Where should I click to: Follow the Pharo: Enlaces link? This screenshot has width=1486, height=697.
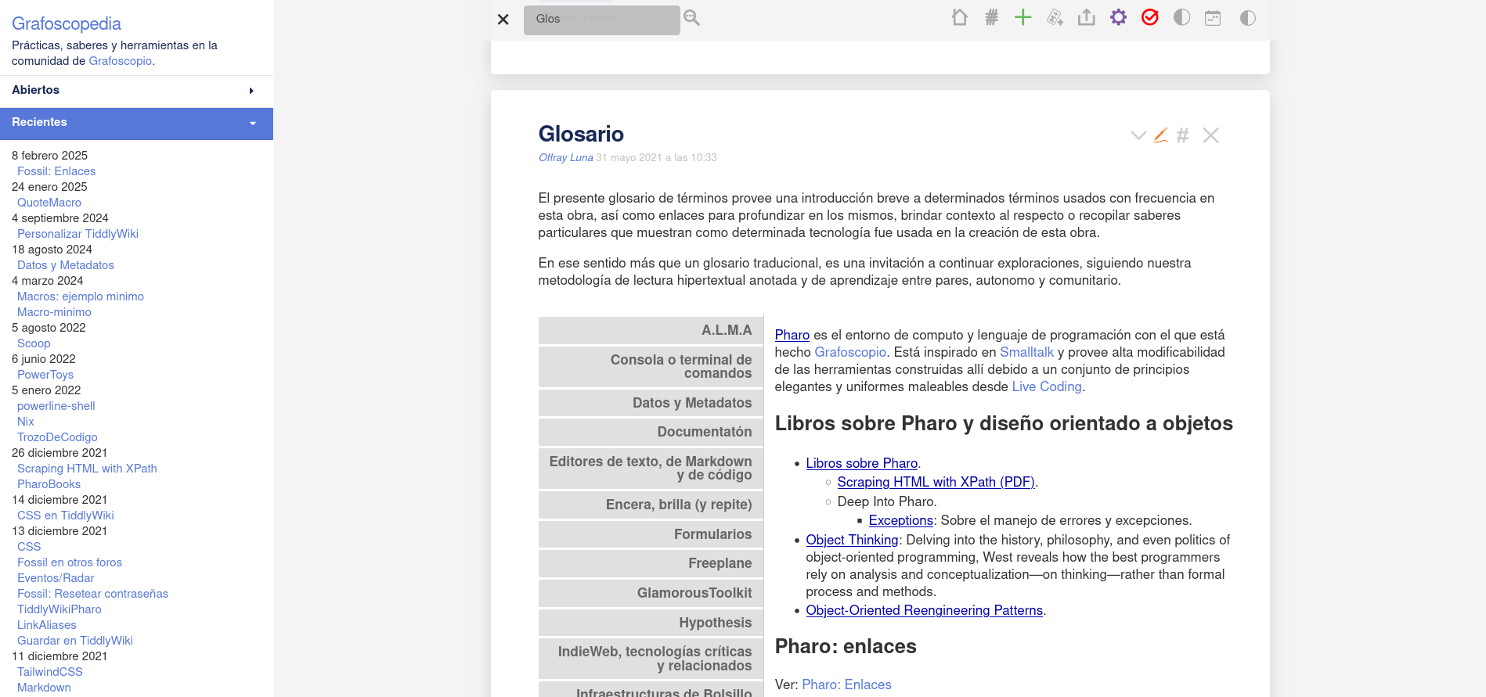(846, 684)
